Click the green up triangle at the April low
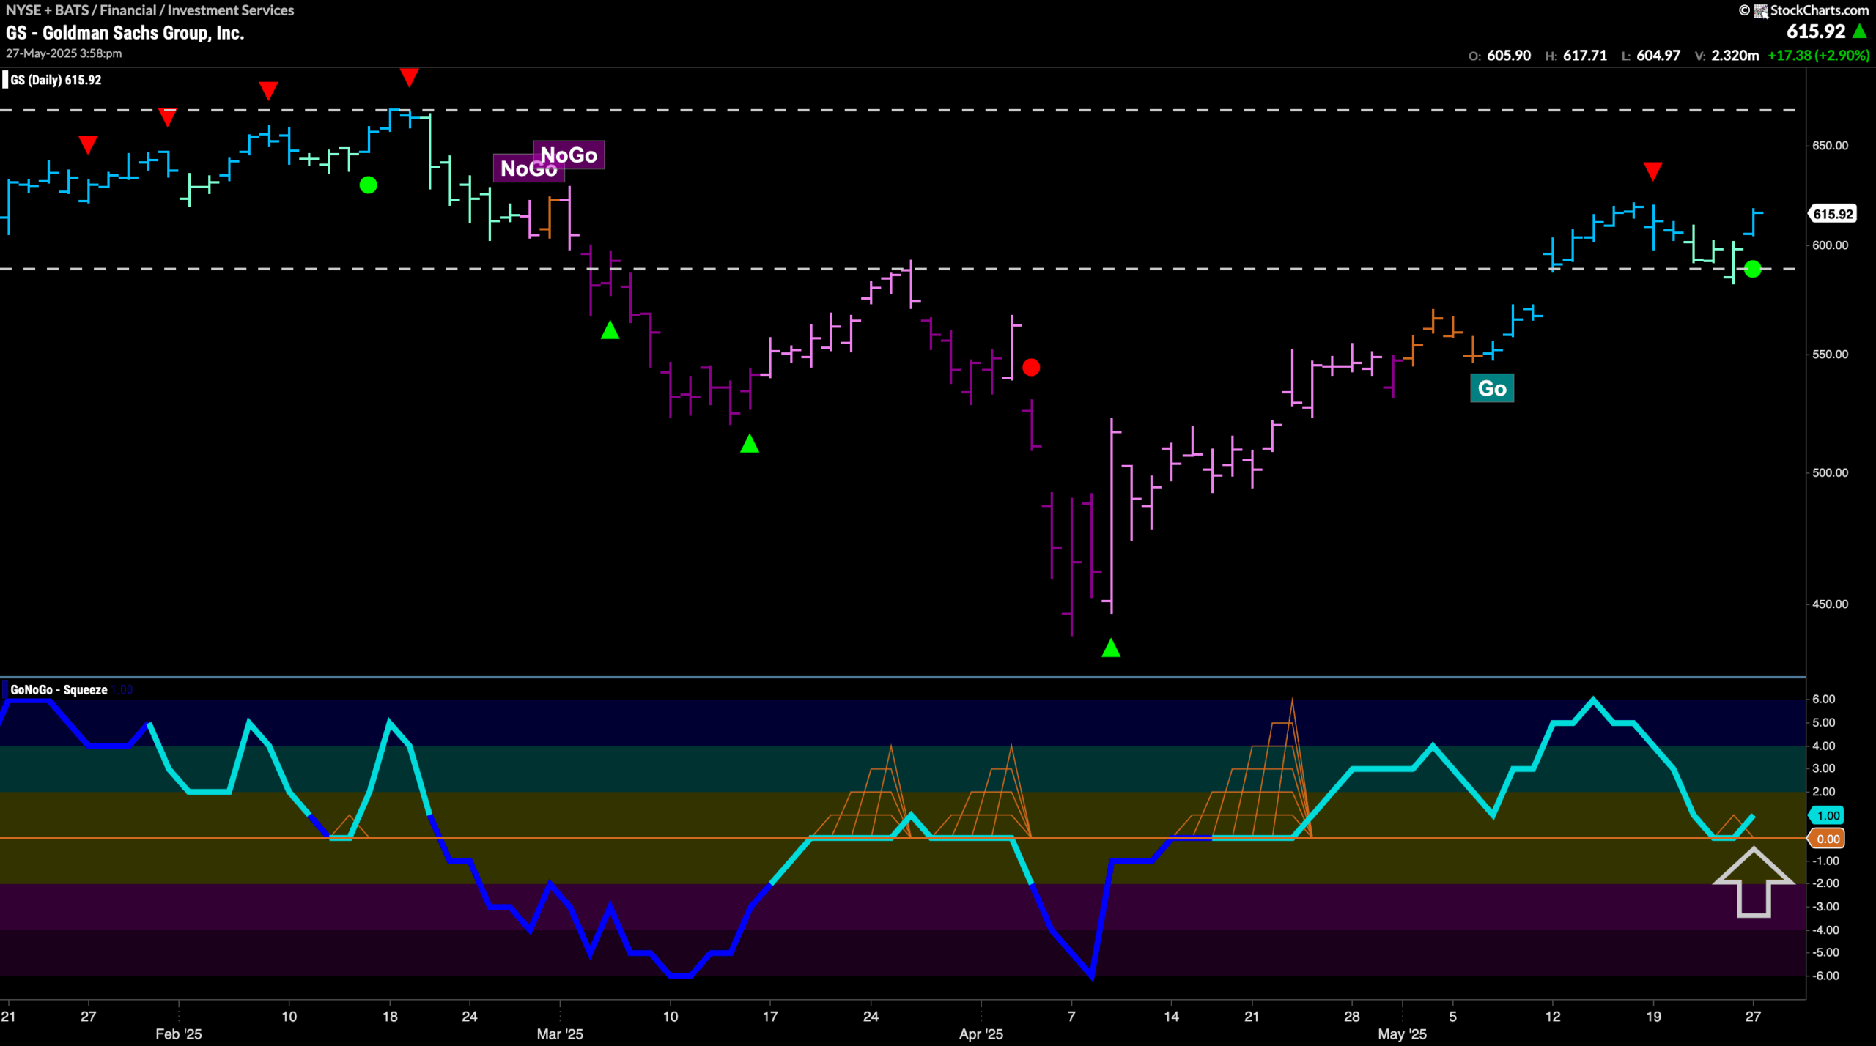Image resolution: width=1876 pixels, height=1046 pixels. tap(1111, 648)
